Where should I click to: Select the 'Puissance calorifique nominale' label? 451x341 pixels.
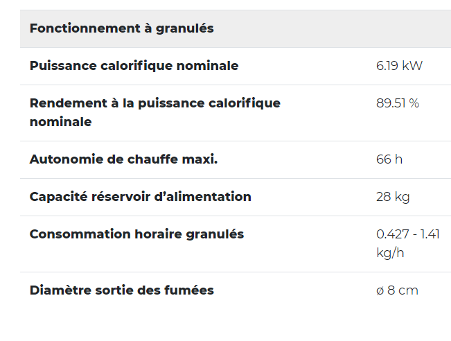134,66
